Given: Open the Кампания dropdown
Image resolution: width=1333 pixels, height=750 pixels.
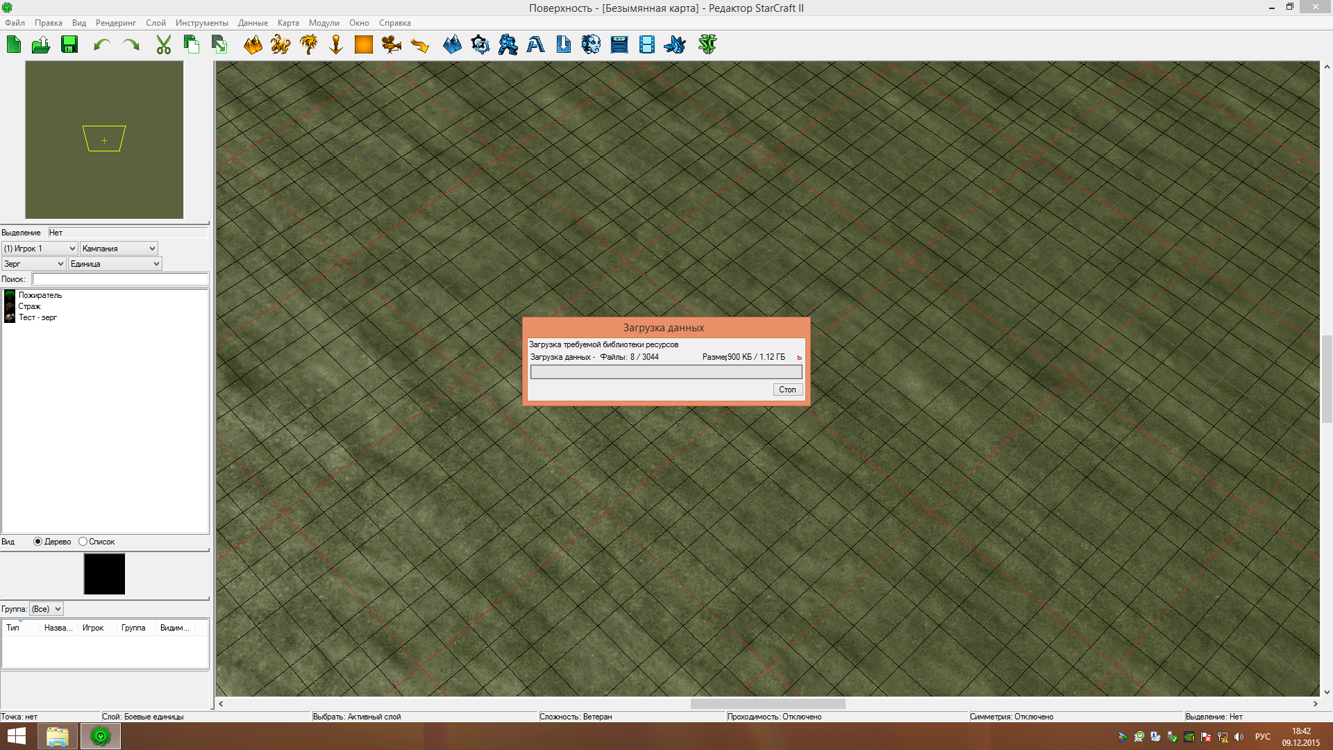Looking at the screenshot, I should coord(119,249).
